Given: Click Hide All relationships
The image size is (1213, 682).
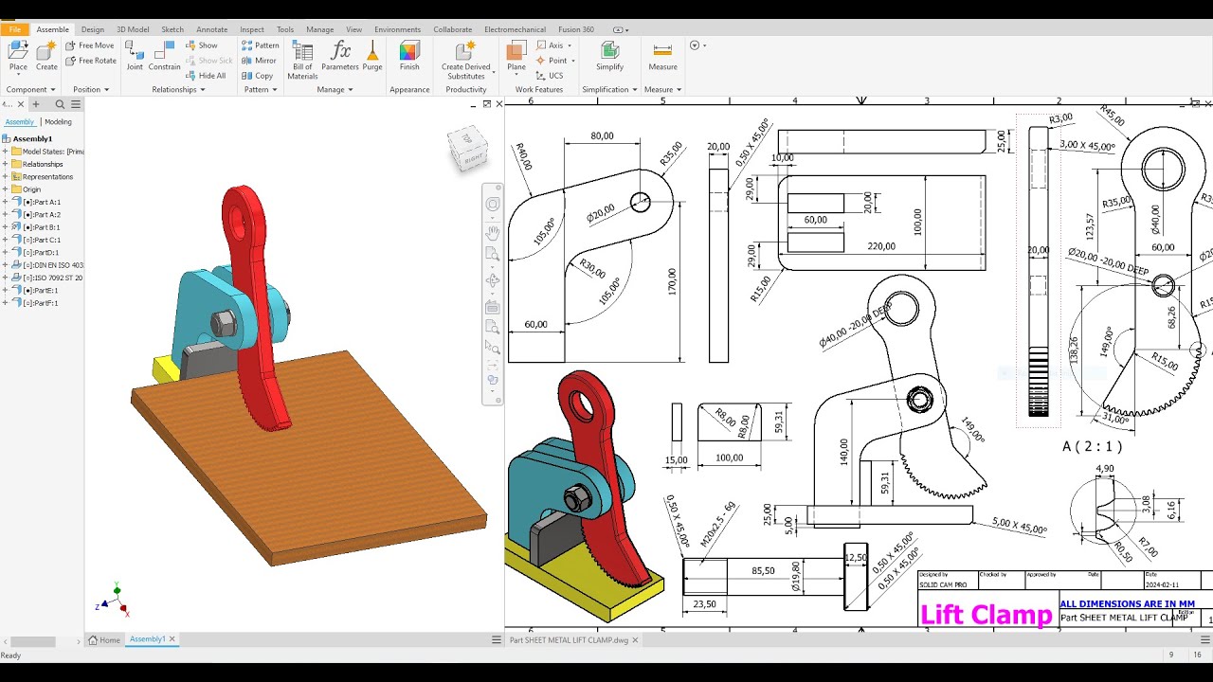Looking at the screenshot, I should [206, 76].
